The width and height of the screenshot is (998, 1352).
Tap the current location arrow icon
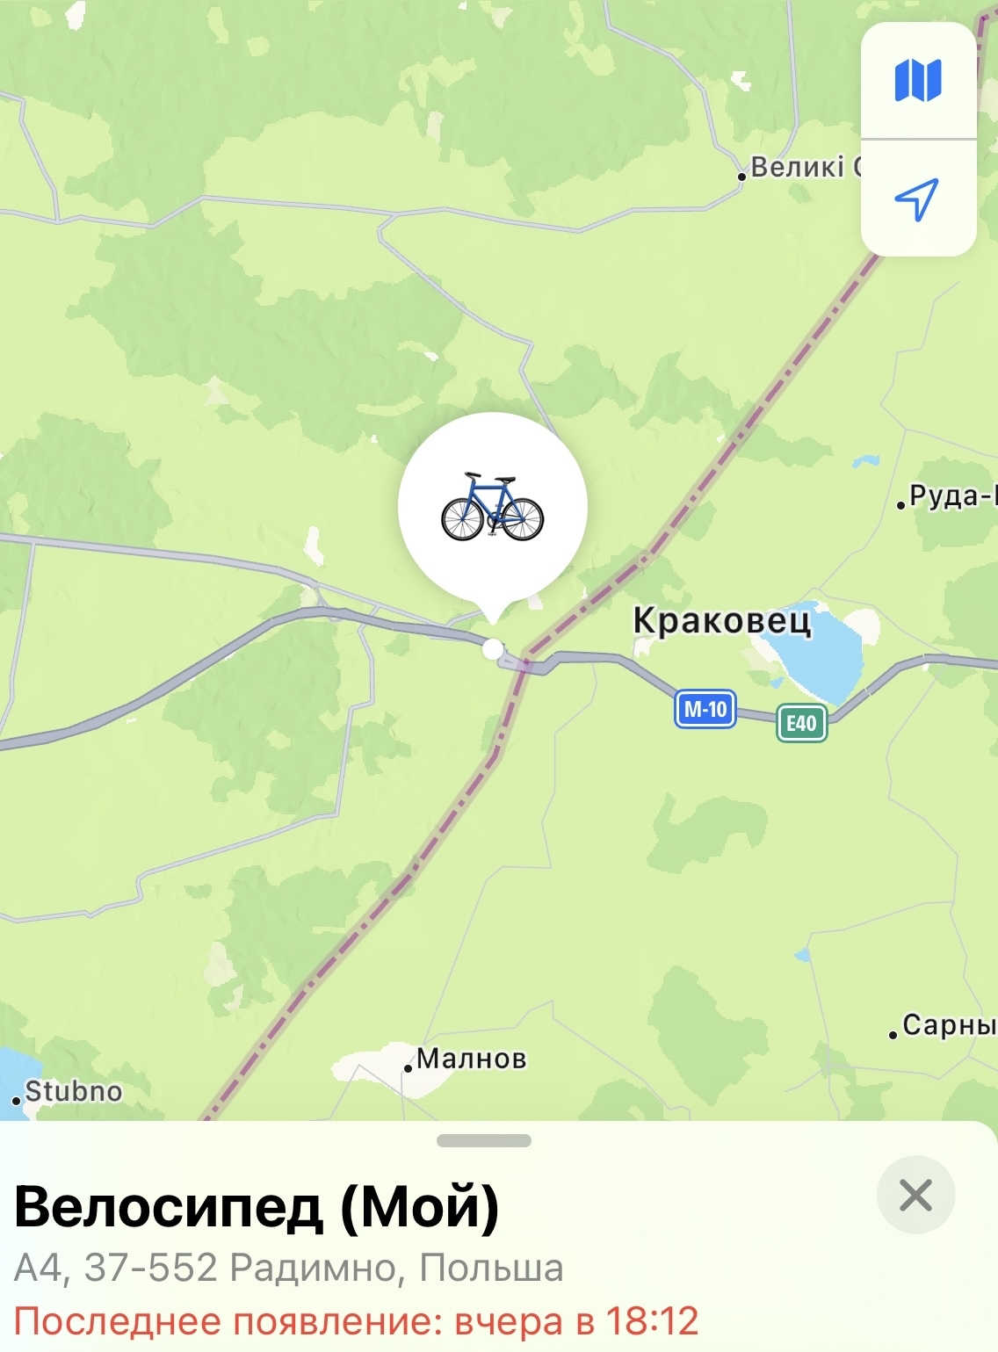(x=917, y=199)
